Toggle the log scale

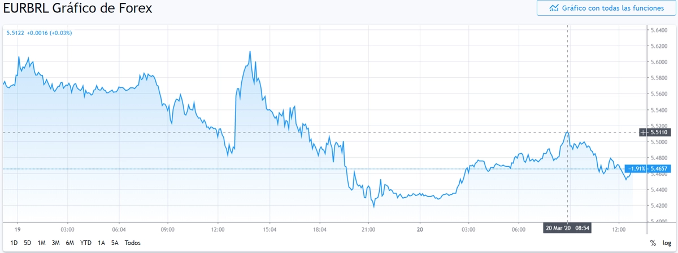point(667,243)
